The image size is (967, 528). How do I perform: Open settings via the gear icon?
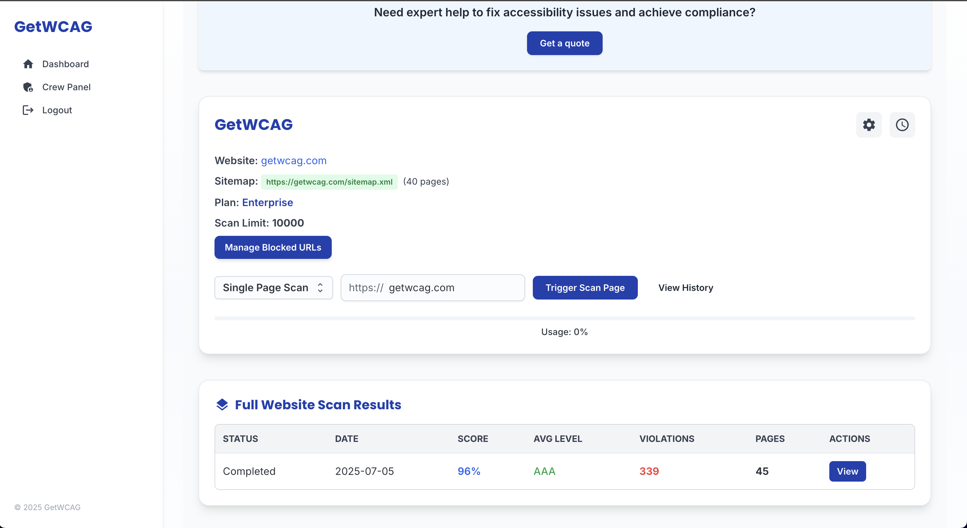coord(869,125)
